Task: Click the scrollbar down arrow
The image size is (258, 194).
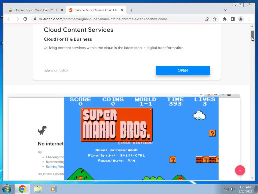Action: tap(252, 178)
